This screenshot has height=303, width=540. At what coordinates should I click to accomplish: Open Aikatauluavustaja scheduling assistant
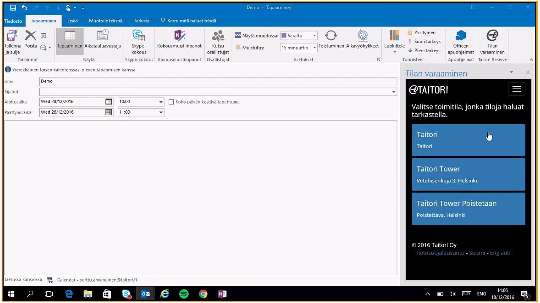(103, 39)
